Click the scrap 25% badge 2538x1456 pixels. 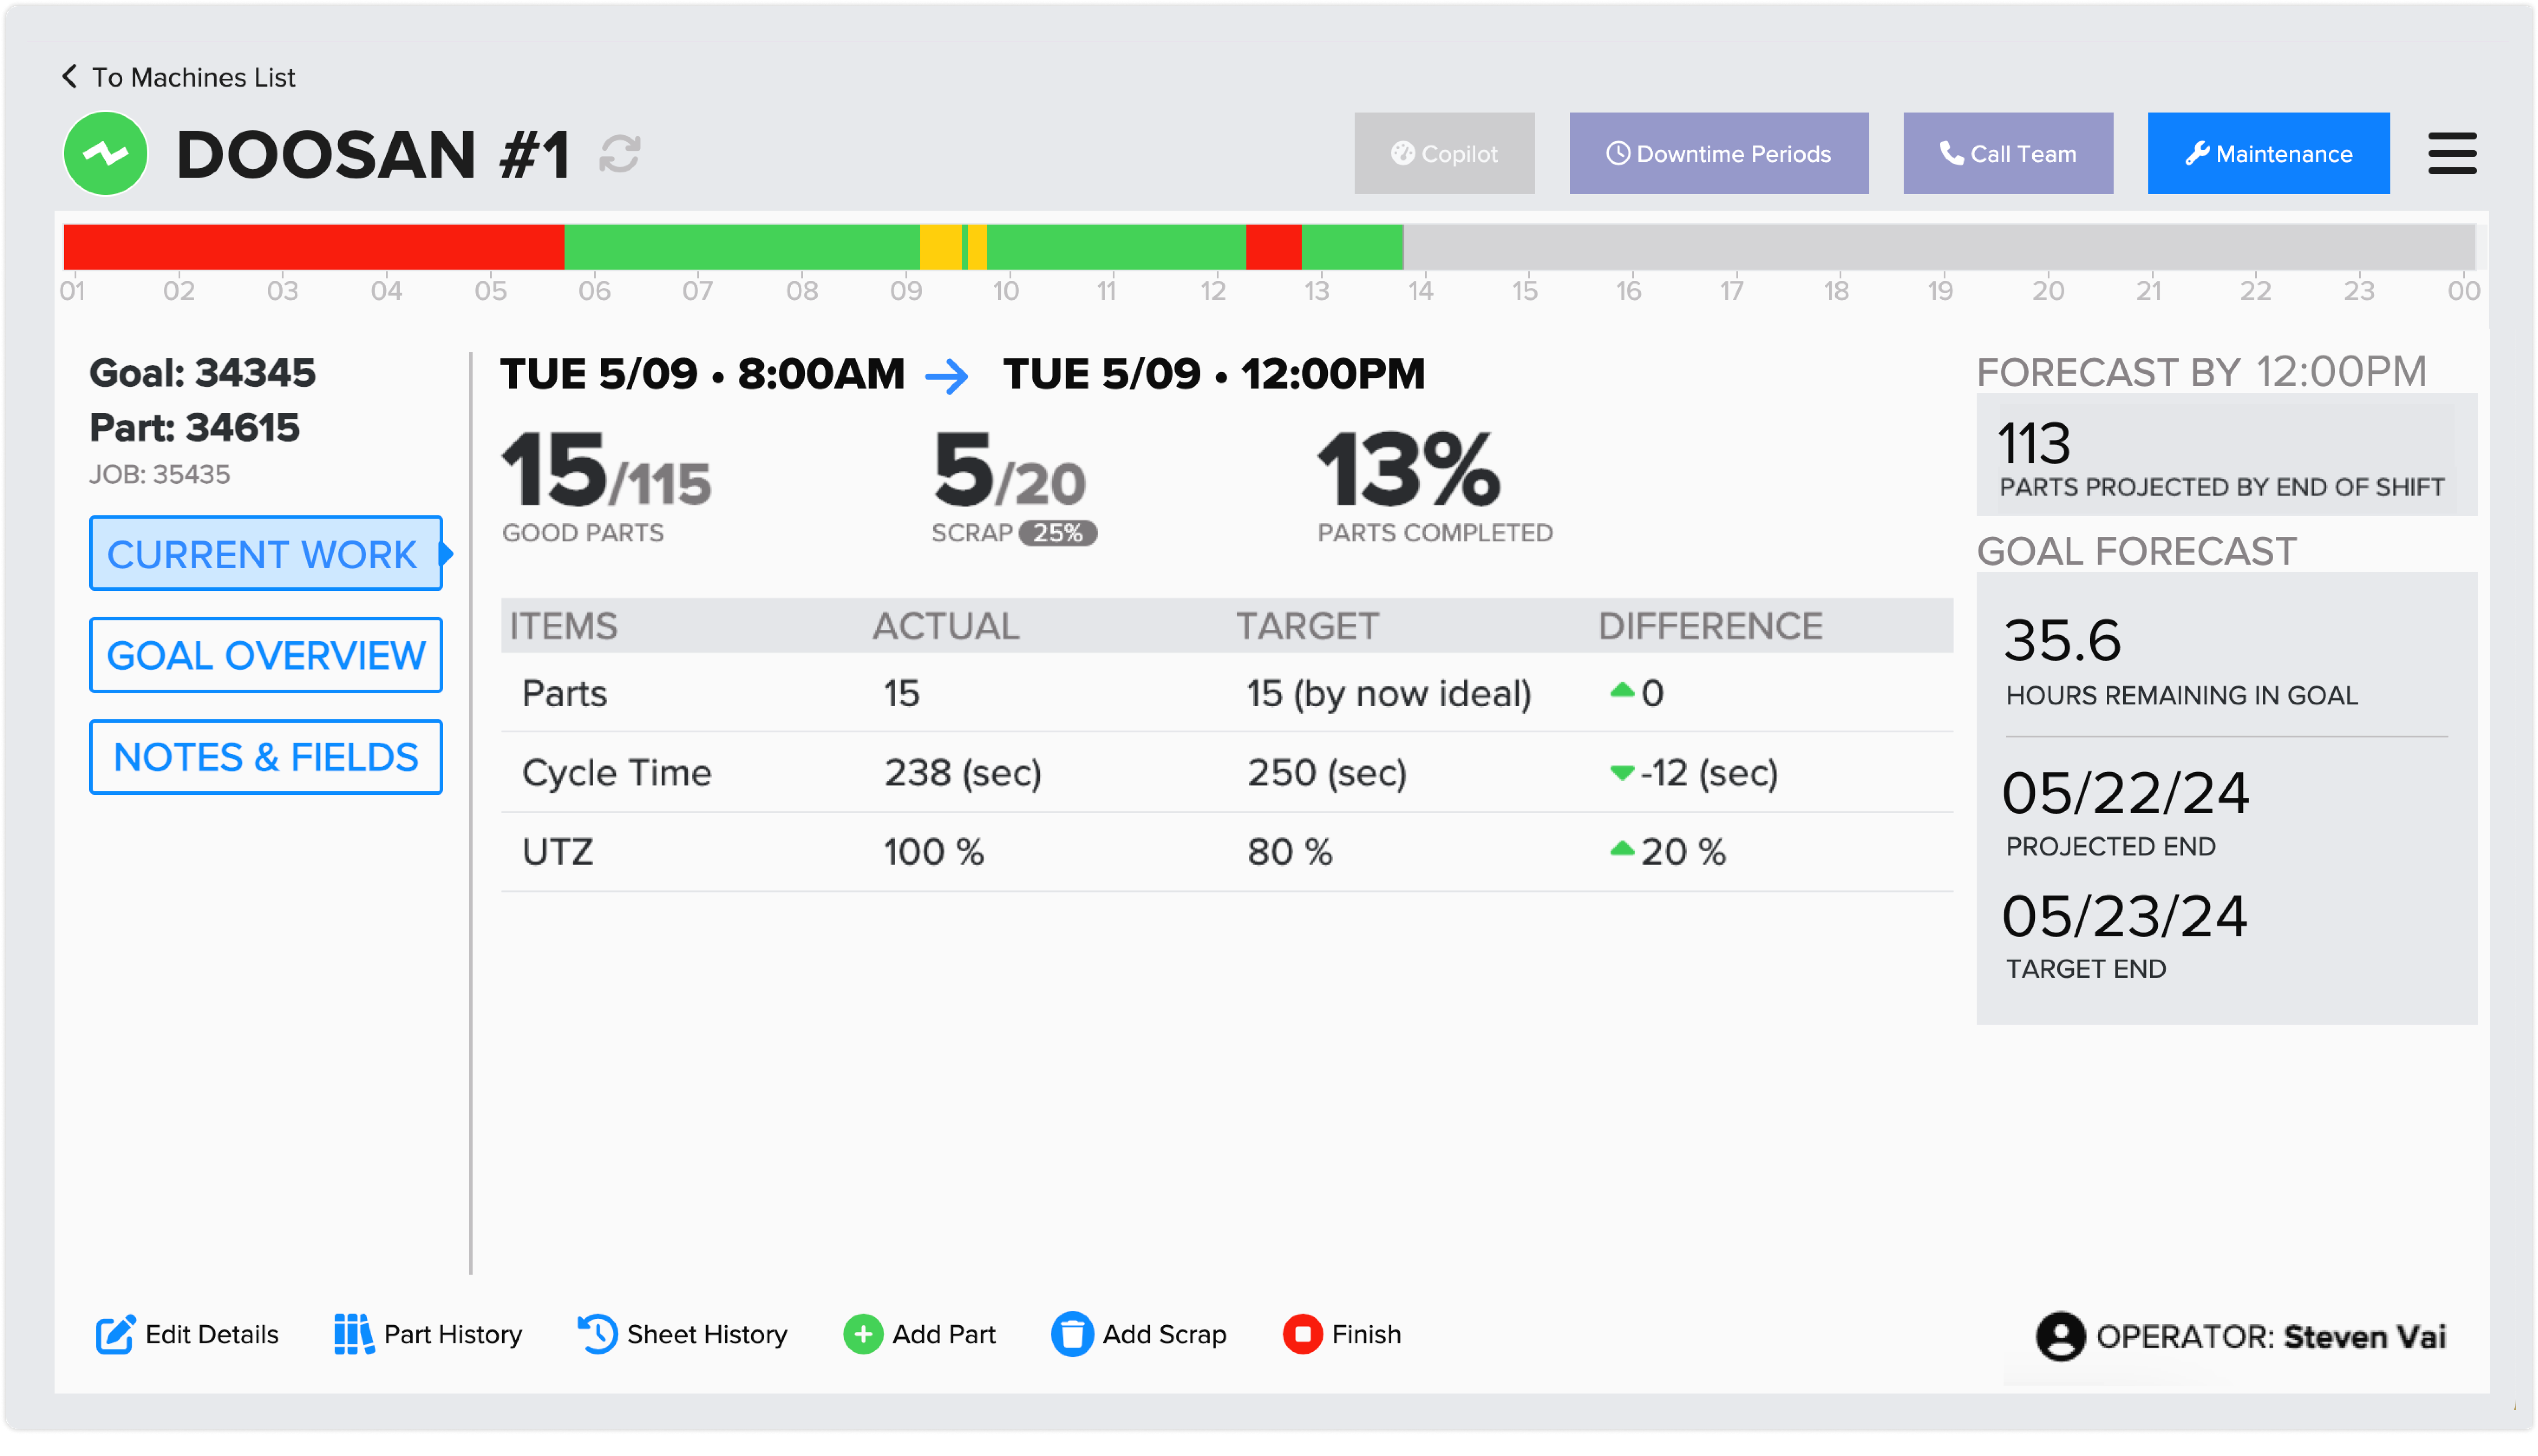[1057, 533]
